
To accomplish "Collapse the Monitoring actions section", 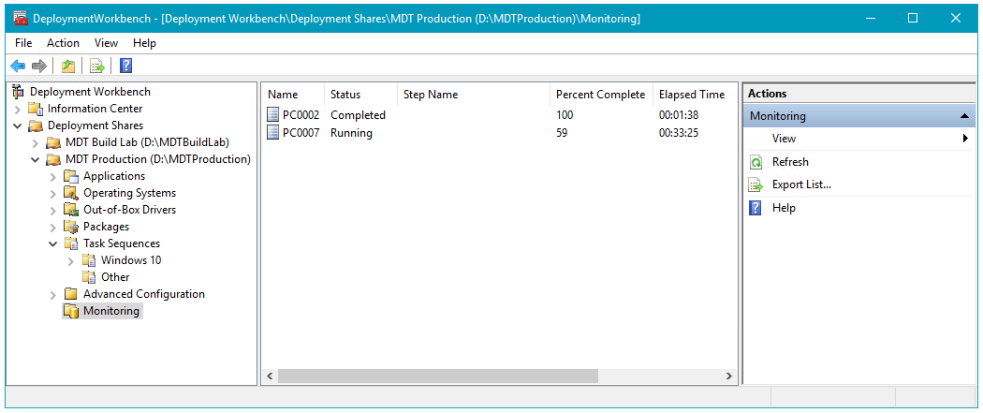I will tap(964, 116).
